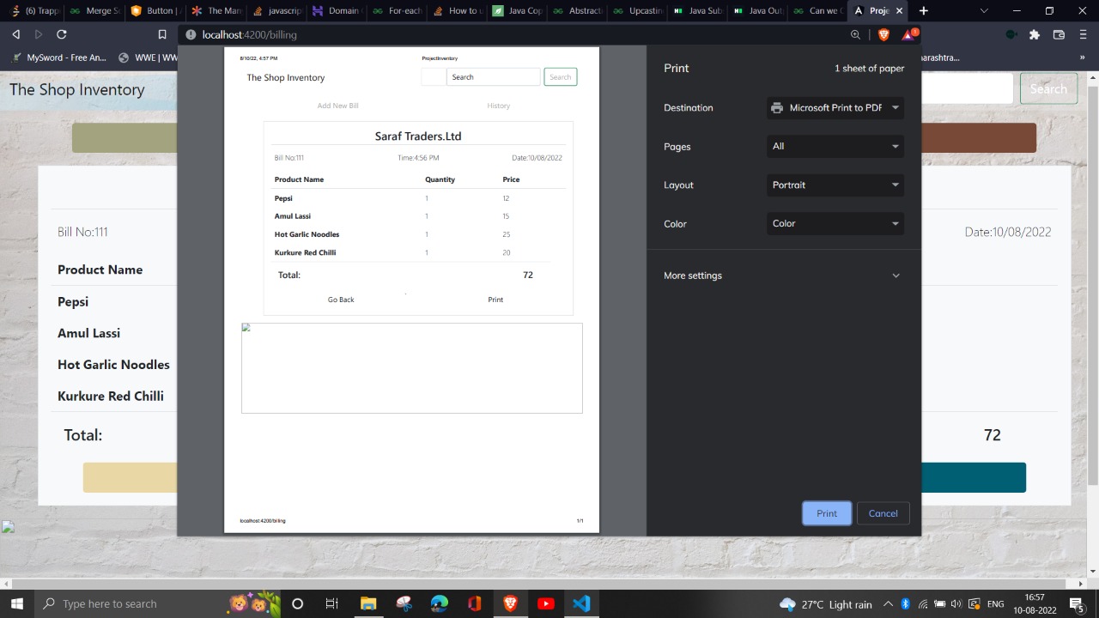The width and height of the screenshot is (1099, 618).
Task: Open Visual Studio Code from the taskbar
Action: pyautogui.click(x=581, y=603)
